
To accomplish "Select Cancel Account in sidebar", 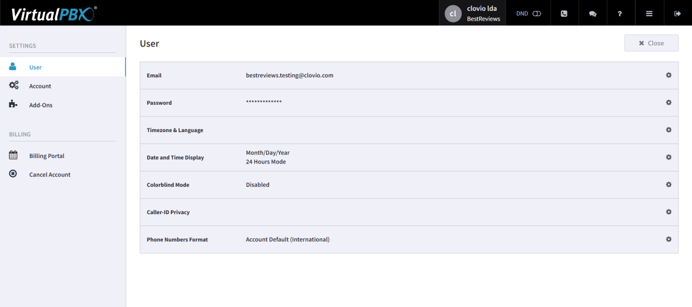I will click(x=63, y=174).
